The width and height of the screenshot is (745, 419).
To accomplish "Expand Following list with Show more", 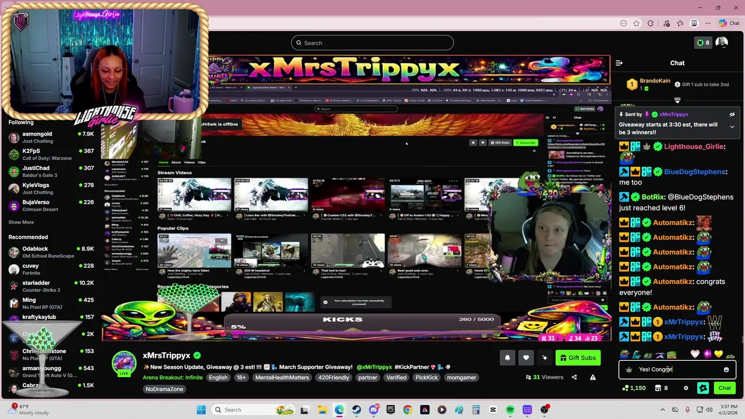I will 21,222.
